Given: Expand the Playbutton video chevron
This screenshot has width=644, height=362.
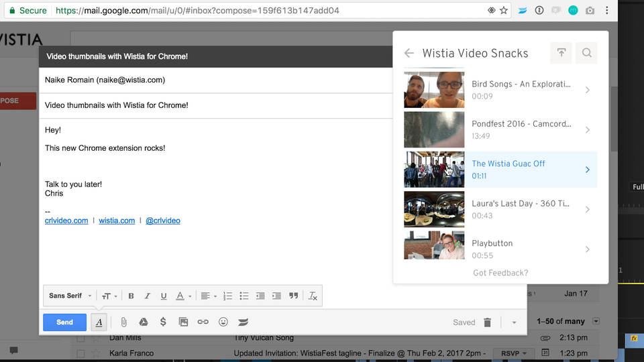Looking at the screenshot, I should 588,249.
